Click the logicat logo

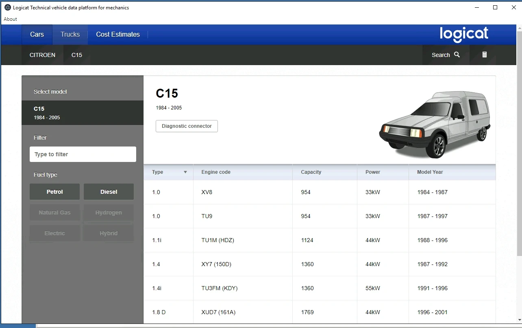tap(464, 34)
